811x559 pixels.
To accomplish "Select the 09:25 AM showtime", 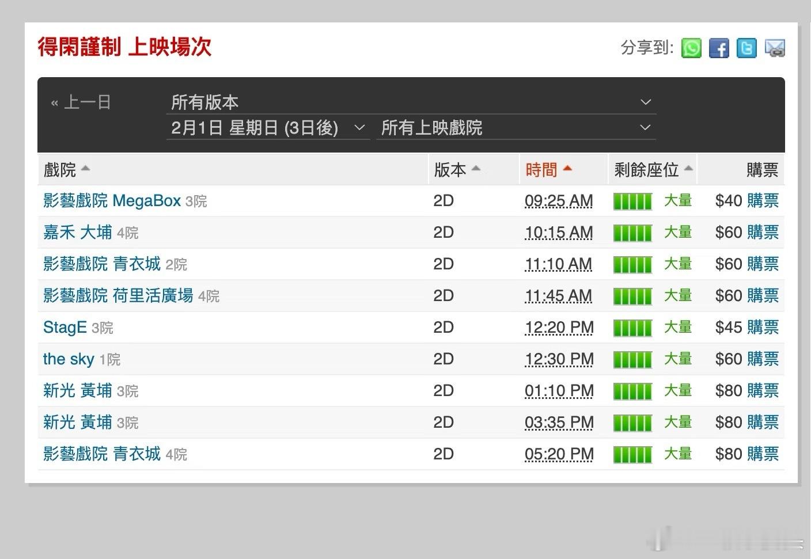I will pos(558,200).
